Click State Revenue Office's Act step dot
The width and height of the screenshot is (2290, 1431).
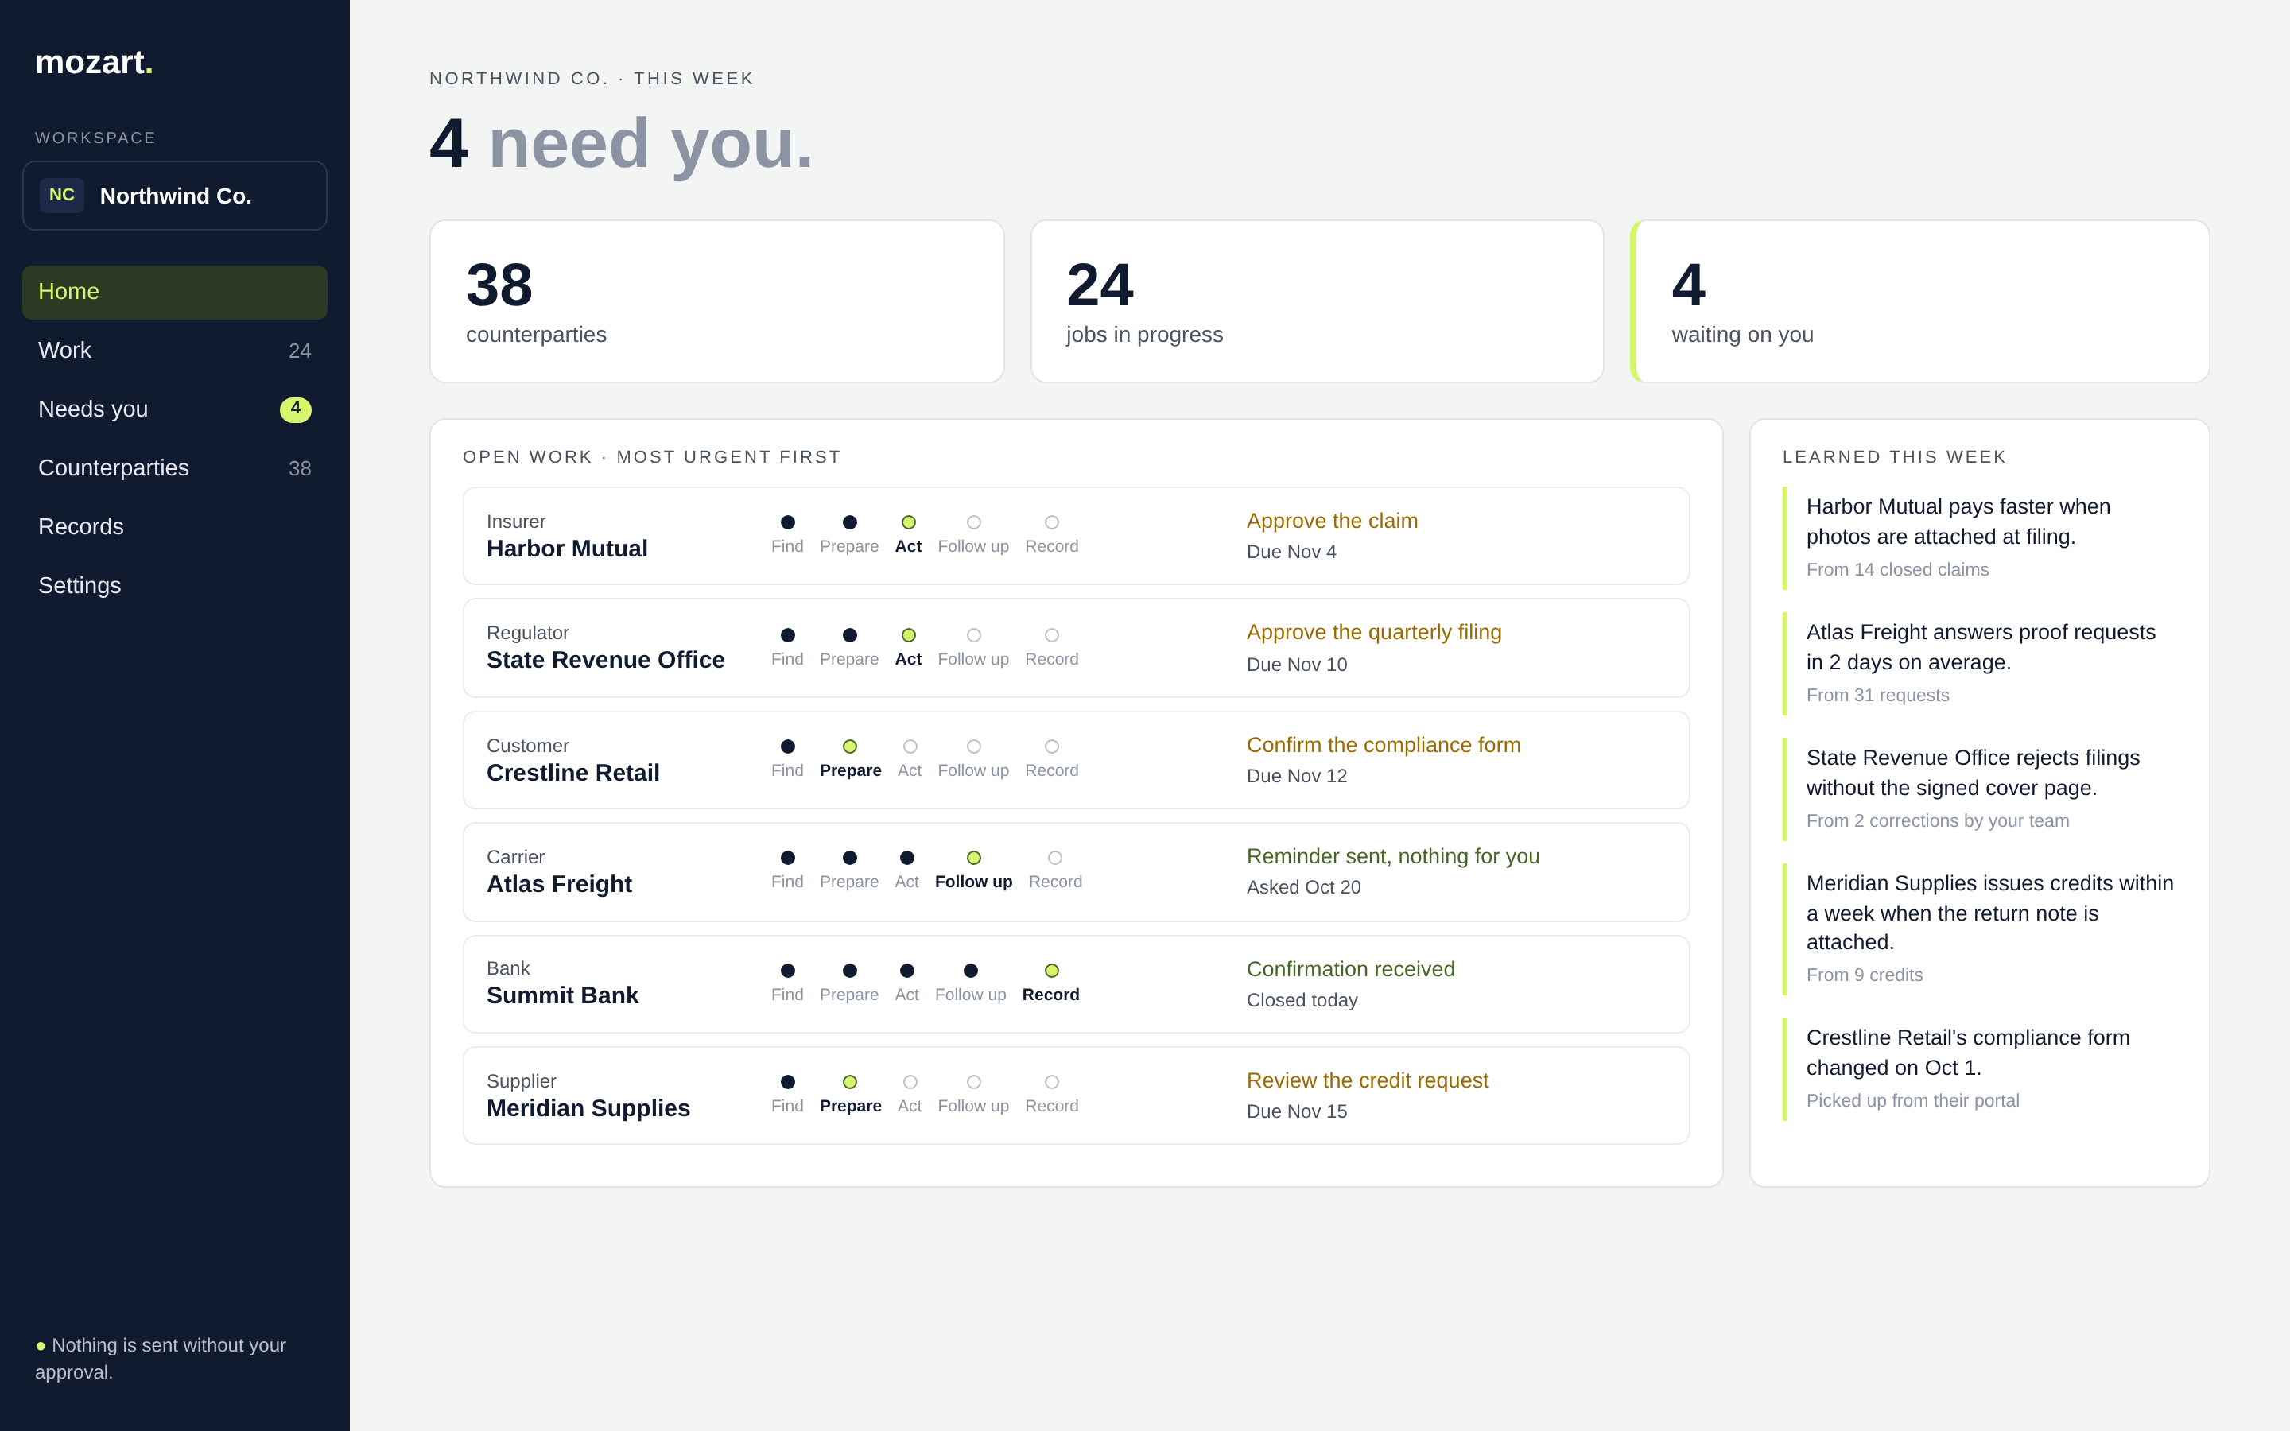coord(908,635)
